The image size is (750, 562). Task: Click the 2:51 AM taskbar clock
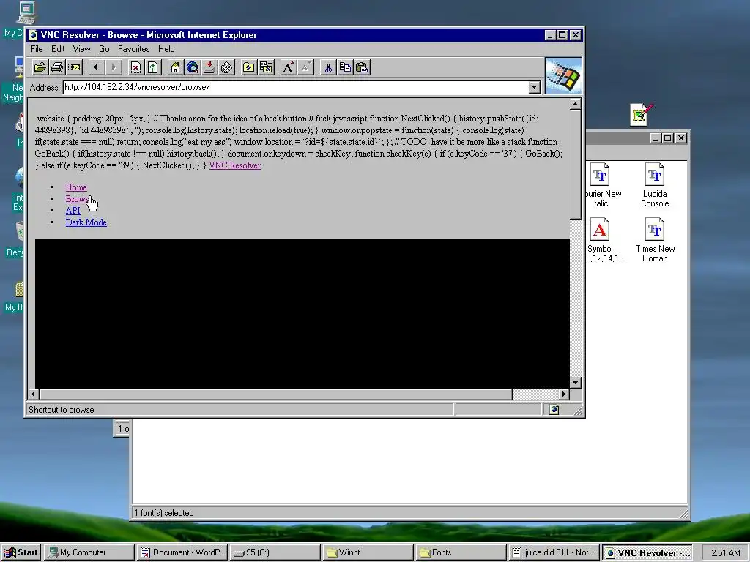[x=725, y=553]
